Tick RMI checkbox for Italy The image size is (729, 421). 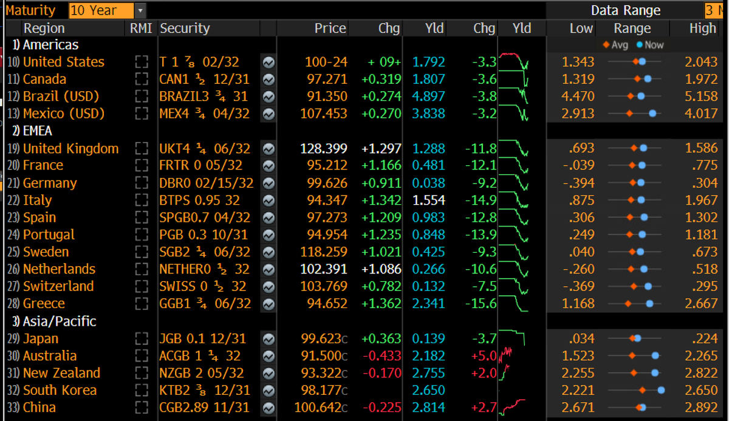142,200
